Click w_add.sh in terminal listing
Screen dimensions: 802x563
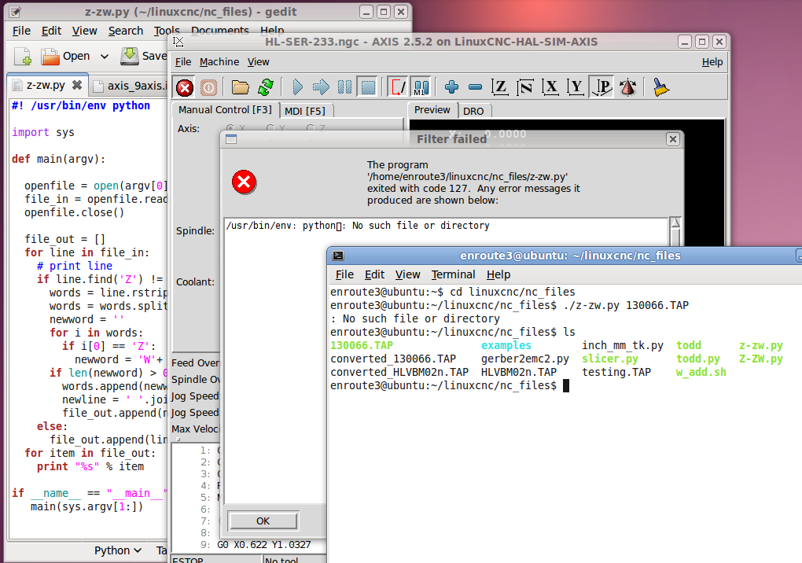click(x=701, y=372)
